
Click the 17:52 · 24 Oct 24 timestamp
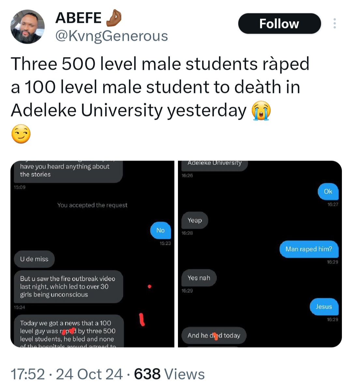67,374
